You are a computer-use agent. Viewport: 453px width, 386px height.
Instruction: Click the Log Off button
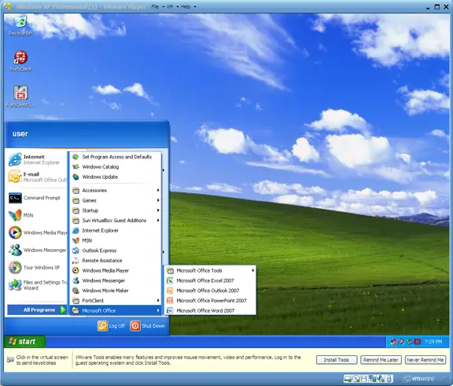(x=111, y=326)
